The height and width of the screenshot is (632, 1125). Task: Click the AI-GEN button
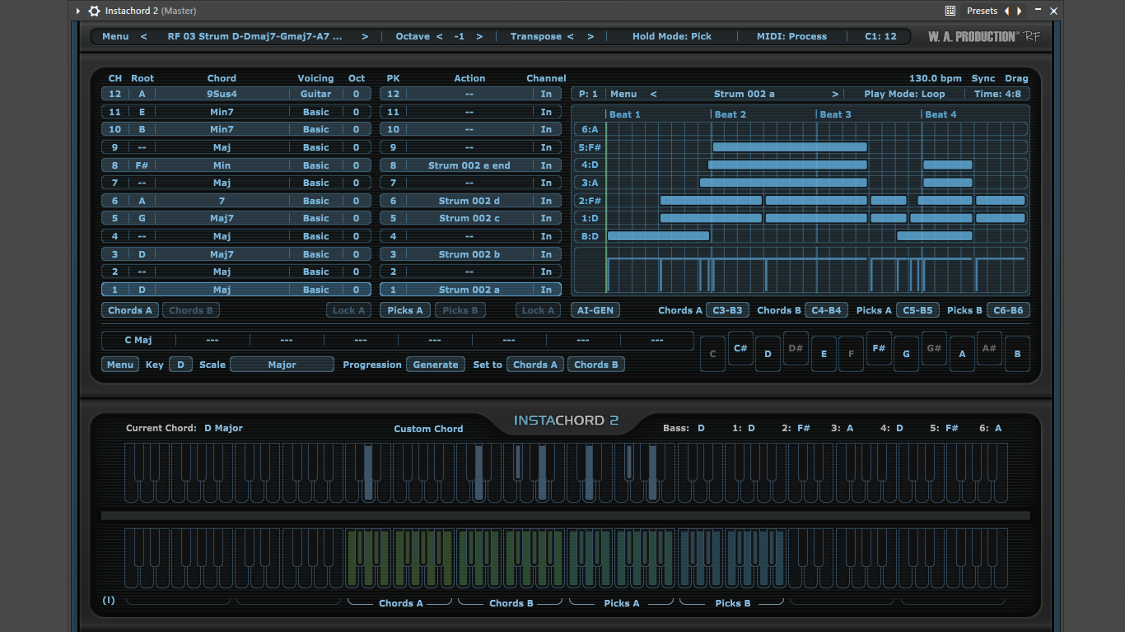[x=595, y=310]
